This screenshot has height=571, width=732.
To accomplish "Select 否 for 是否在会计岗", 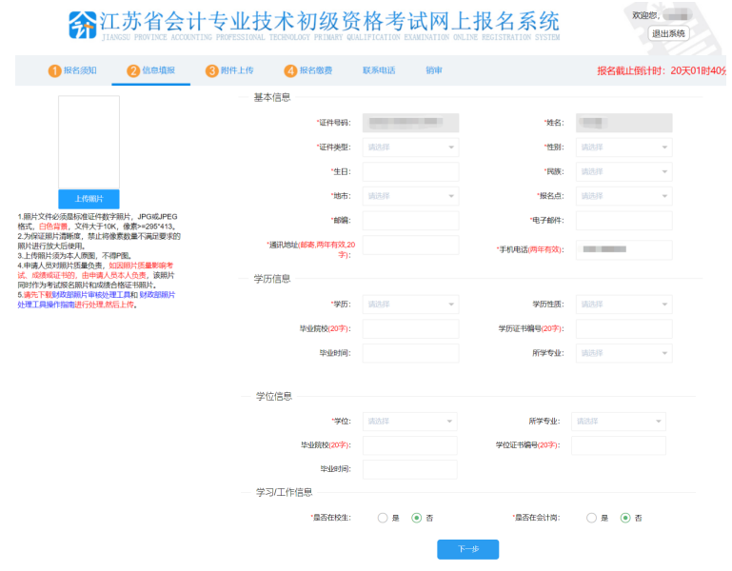I will click(624, 518).
